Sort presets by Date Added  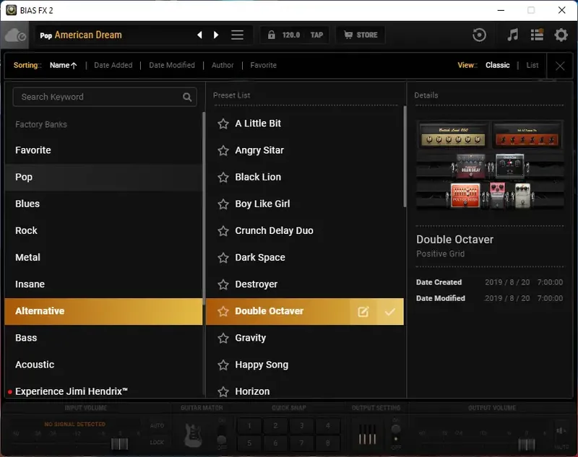(113, 65)
